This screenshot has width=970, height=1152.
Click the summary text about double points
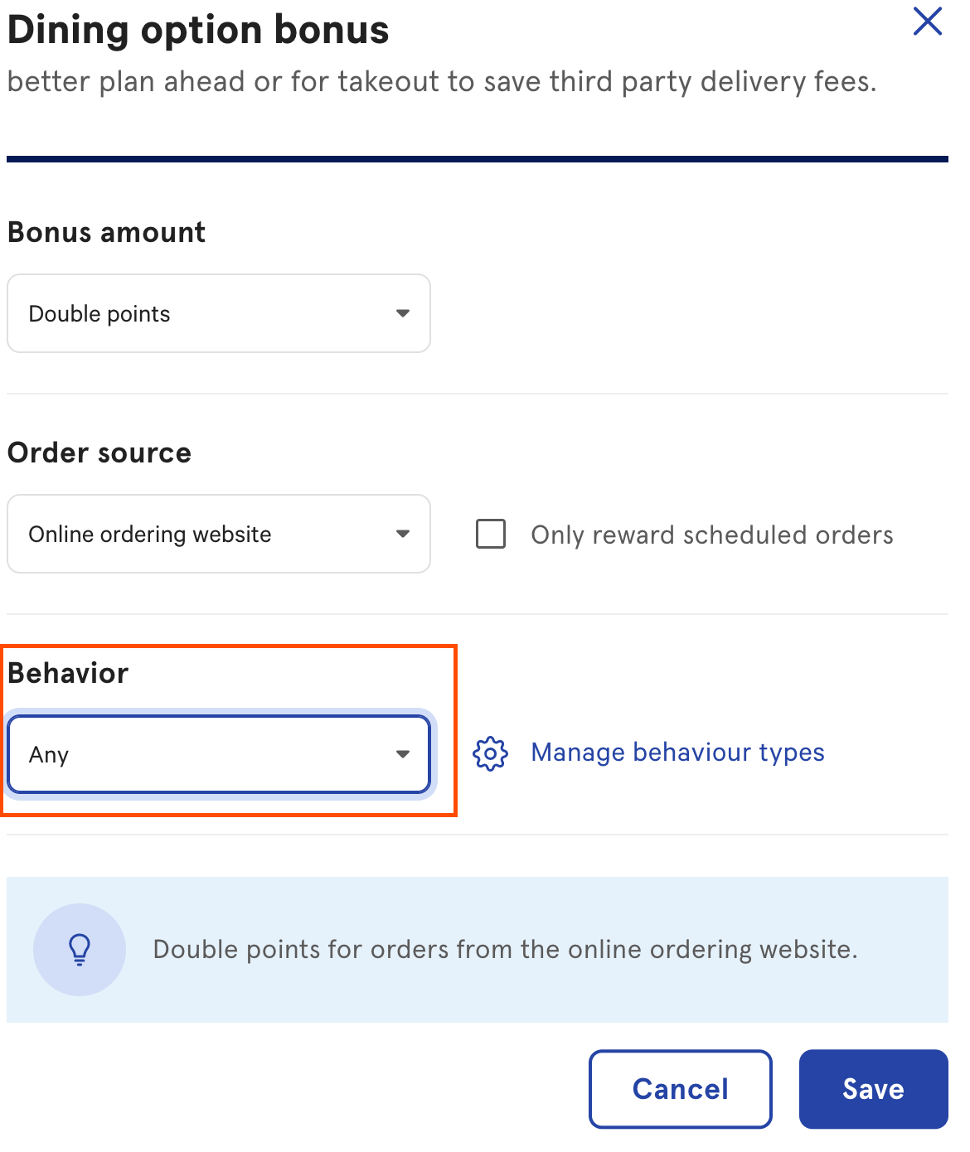(x=505, y=950)
